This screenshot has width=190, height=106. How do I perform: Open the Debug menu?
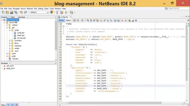pos(41,9)
